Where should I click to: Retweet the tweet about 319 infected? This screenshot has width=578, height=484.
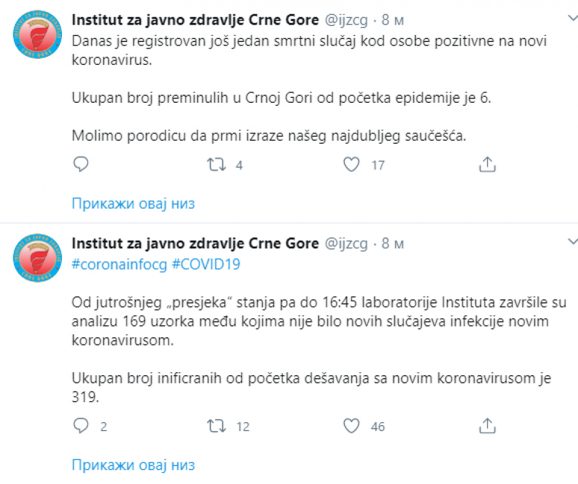pyautogui.click(x=215, y=426)
